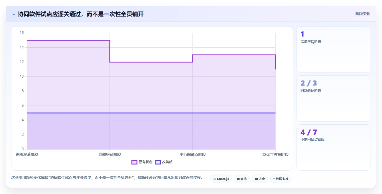Open the 需求澄清阶段 stat card
382x194 pixels.
click(333, 49)
